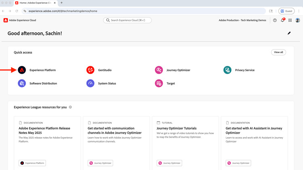This screenshot has height=170, width=303.
Task: Click the site information icon in the address bar
Action: (25, 11)
